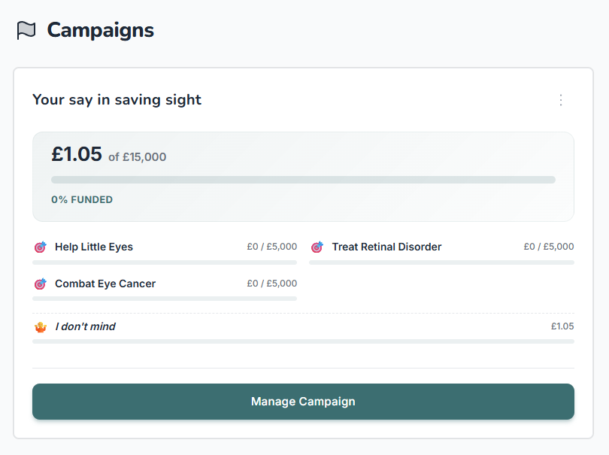Screen dimensions: 609x455
Task: Select the Treat Retinal Disorder goal label
Action: (x=386, y=247)
